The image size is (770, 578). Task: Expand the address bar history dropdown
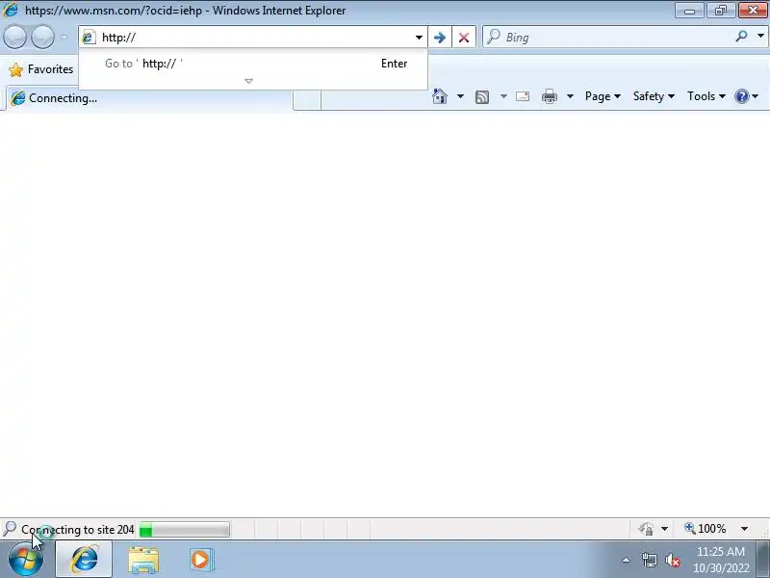click(x=419, y=38)
